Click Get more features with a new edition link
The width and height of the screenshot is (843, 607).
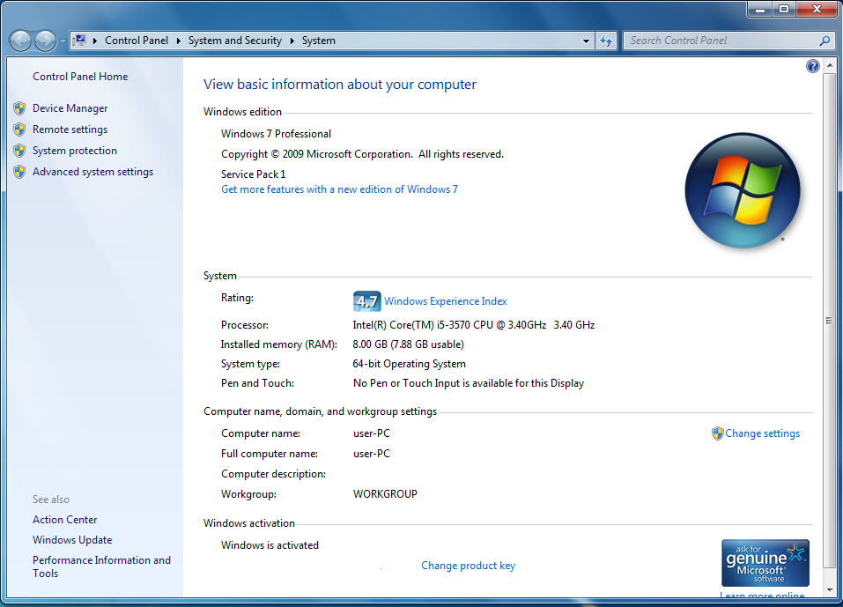pyautogui.click(x=339, y=189)
